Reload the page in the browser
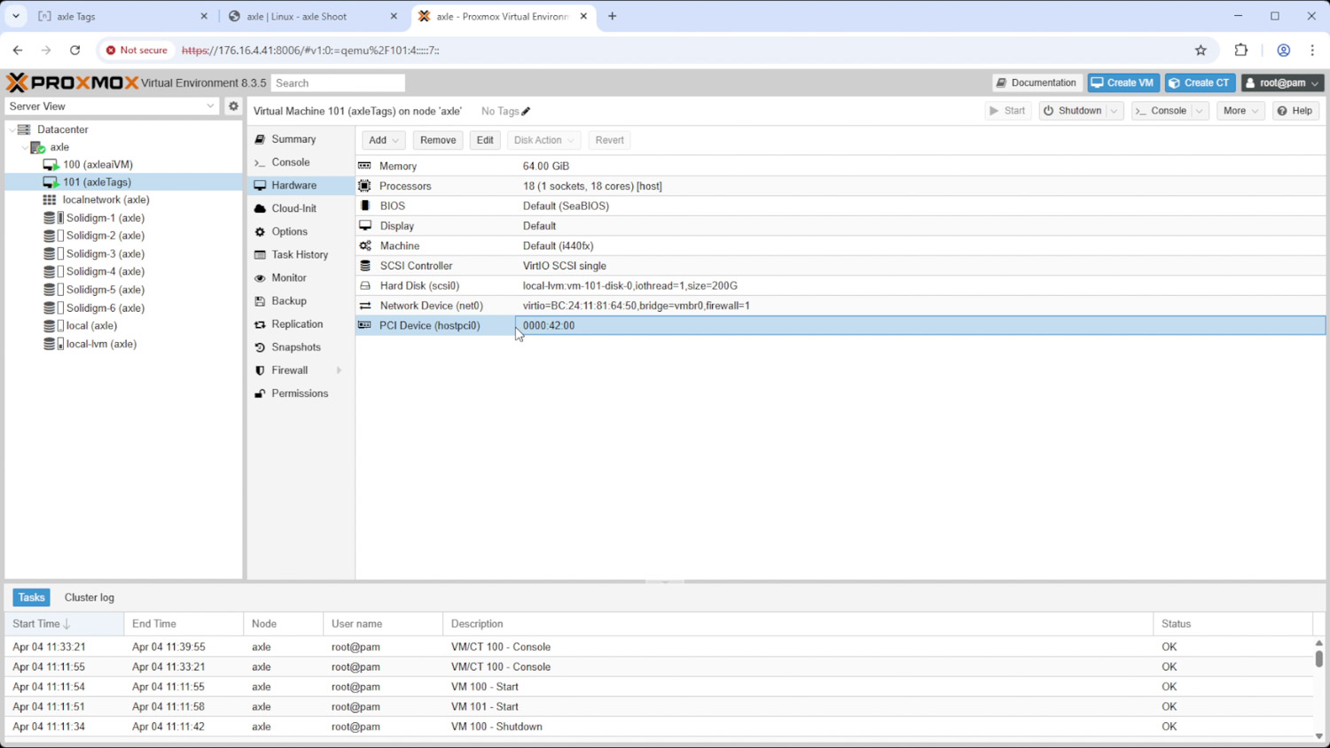The width and height of the screenshot is (1330, 748). [75, 51]
